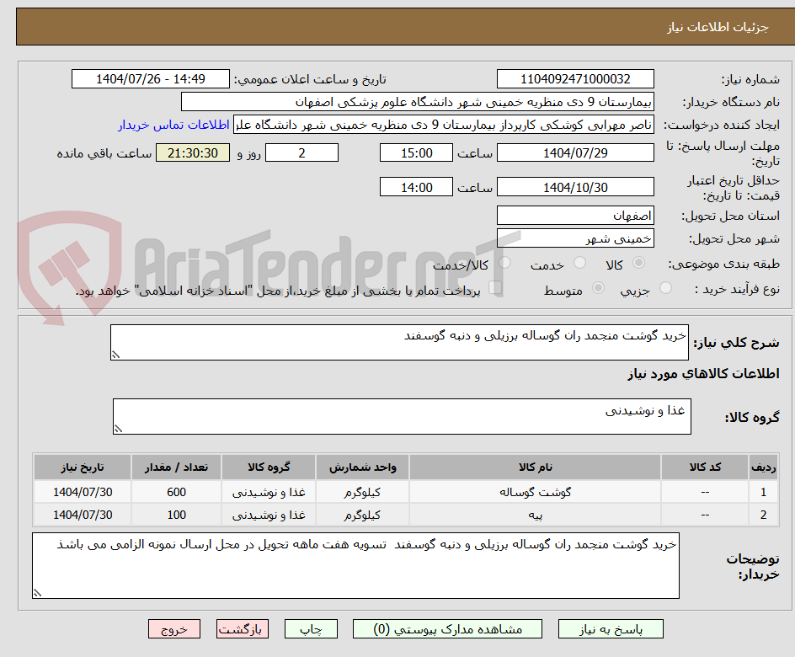The height and width of the screenshot is (657, 795).
Task: Open مشاهده مدارک پیوستی attachments button
Action: pyautogui.click(x=447, y=629)
